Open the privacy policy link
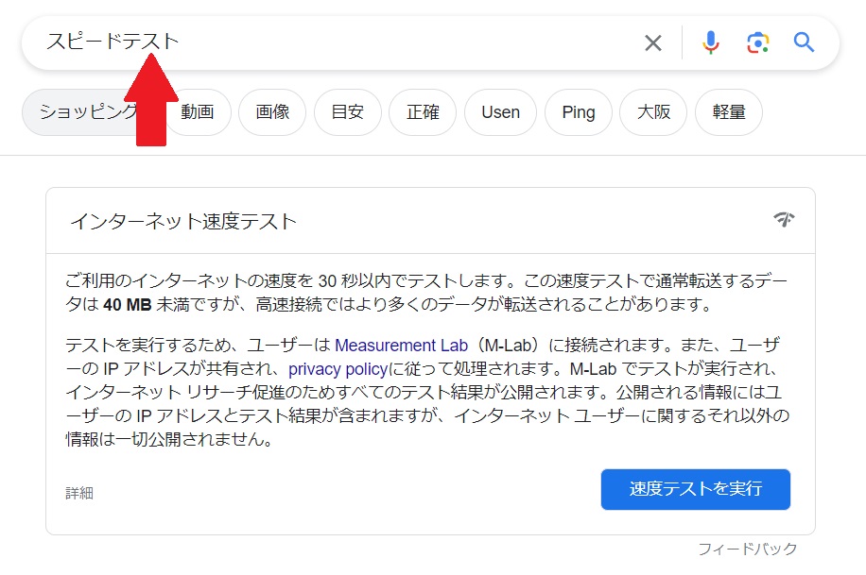The image size is (866, 575). coord(338,368)
